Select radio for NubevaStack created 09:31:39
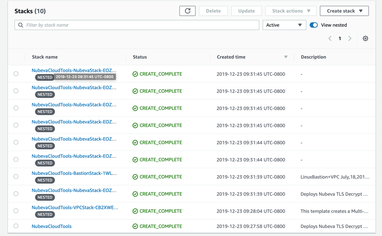 16,194
